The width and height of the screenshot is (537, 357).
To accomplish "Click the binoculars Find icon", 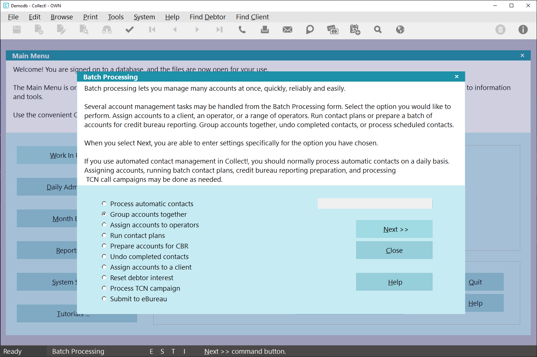I will coord(107,30).
